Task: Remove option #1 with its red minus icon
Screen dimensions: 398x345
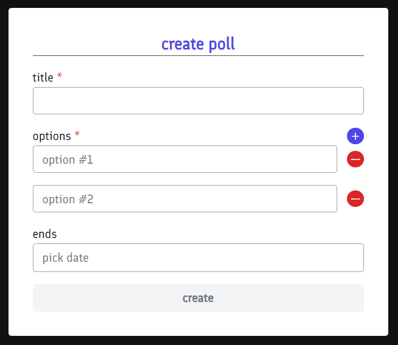Action: (x=355, y=159)
